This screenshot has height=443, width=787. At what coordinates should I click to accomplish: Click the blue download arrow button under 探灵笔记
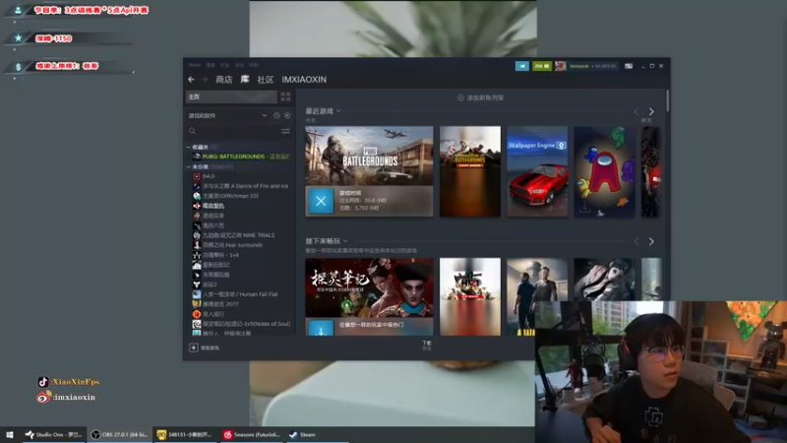321,329
